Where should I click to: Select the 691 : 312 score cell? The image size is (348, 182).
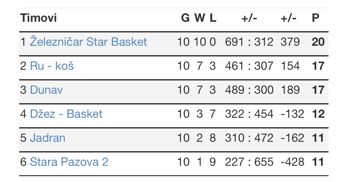(x=249, y=42)
